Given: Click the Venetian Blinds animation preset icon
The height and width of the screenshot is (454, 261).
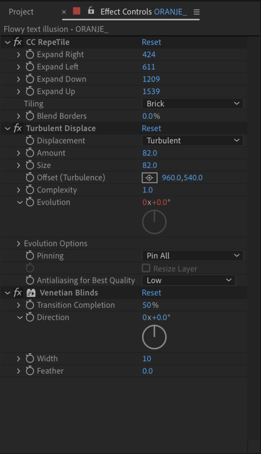Looking at the screenshot, I should coord(31,293).
